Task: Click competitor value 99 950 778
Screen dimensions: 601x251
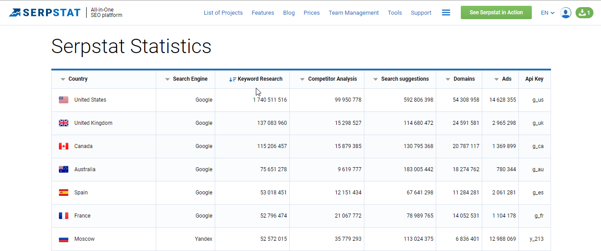Action: (348, 100)
